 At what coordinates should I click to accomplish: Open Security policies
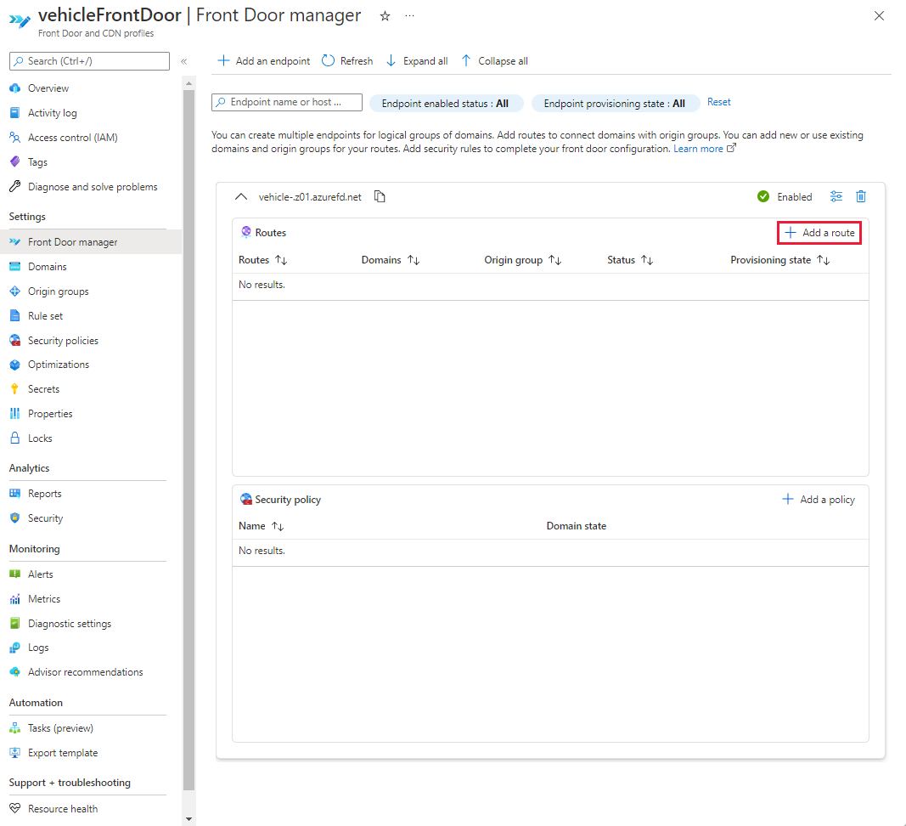pyautogui.click(x=63, y=341)
